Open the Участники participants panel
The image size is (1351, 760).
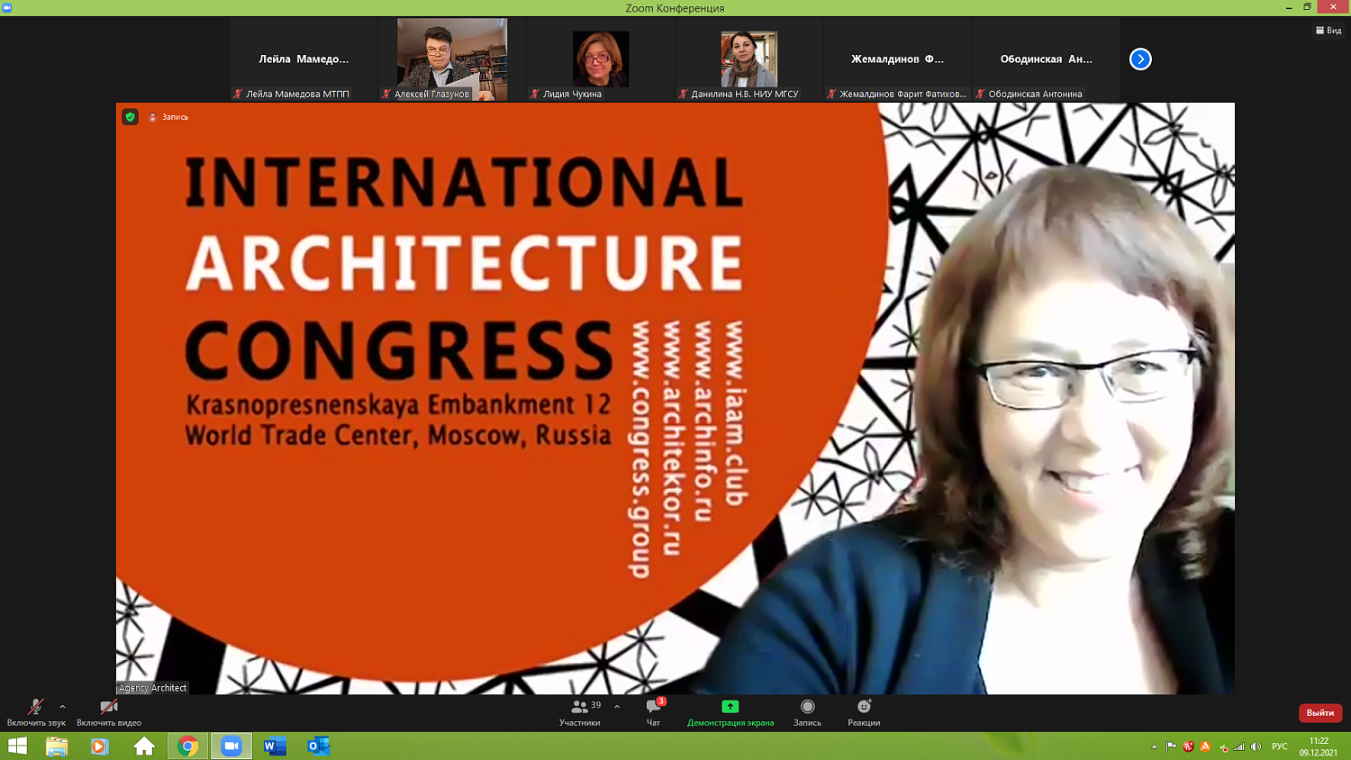pos(580,712)
